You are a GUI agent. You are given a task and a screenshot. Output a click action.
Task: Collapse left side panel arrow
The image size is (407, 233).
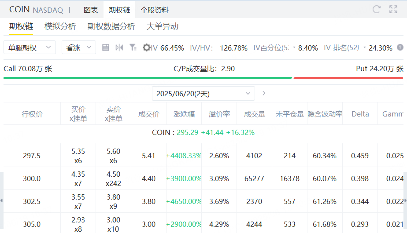click(2, 200)
